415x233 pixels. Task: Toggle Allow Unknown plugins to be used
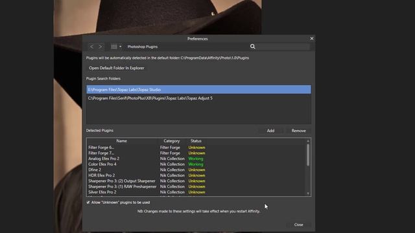coord(88,203)
